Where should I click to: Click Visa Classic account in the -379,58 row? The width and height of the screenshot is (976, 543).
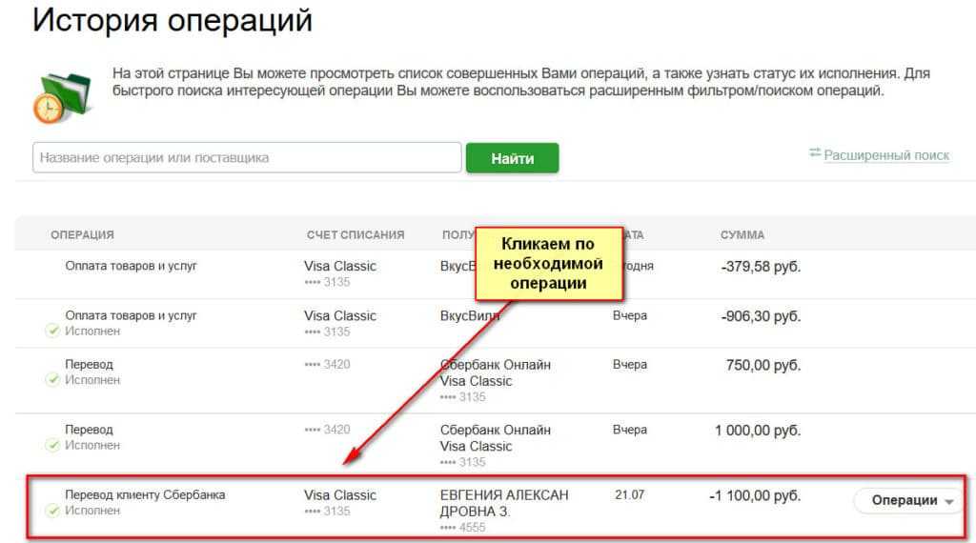340,266
